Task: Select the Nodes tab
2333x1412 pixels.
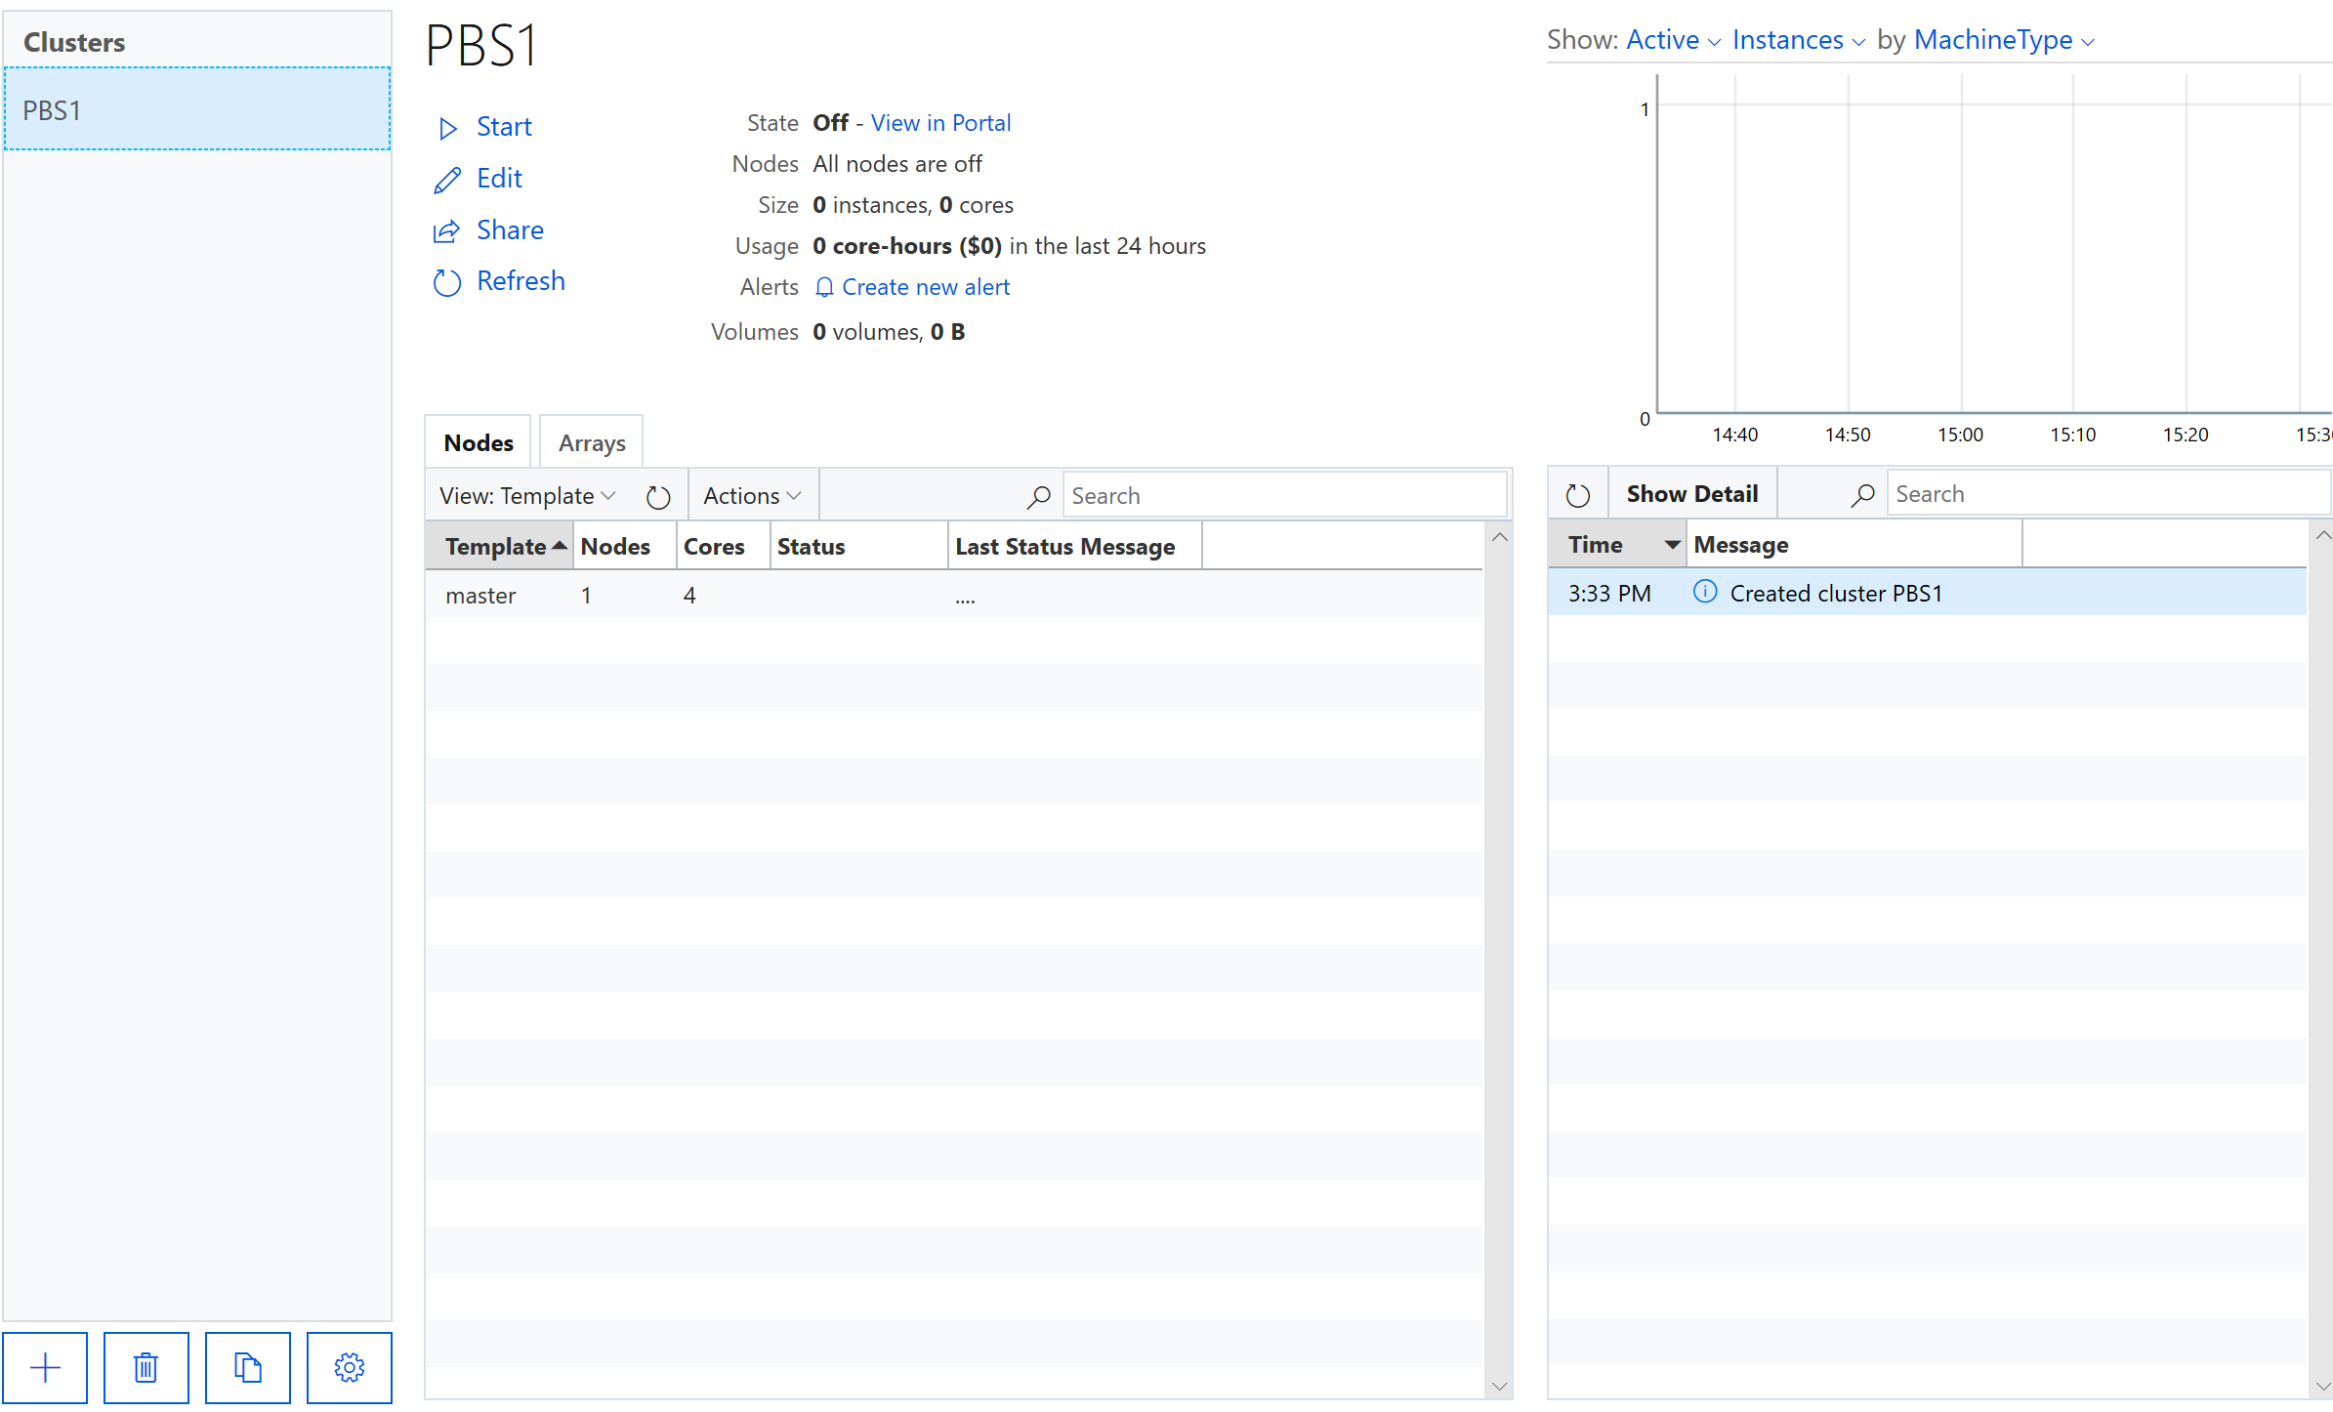Action: coord(478,441)
